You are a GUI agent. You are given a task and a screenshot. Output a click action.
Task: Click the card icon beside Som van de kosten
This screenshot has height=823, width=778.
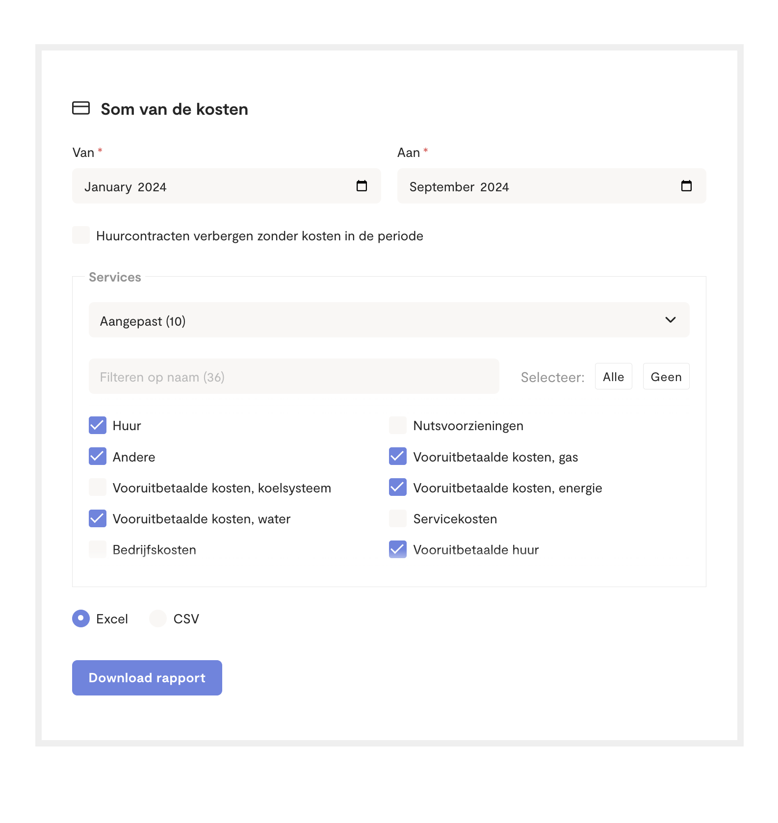click(81, 108)
